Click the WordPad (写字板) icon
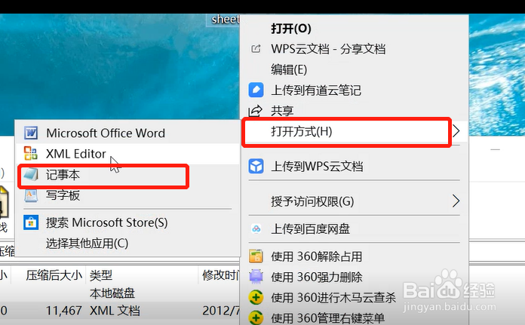Screen dimensions: 525x325 tap(31, 195)
